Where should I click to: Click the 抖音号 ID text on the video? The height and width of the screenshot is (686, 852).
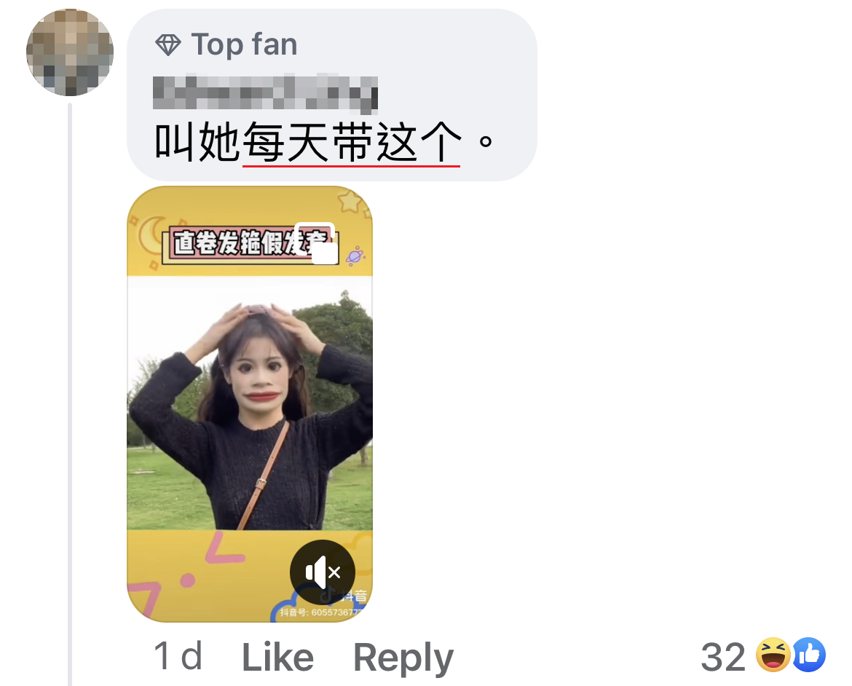(320, 612)
